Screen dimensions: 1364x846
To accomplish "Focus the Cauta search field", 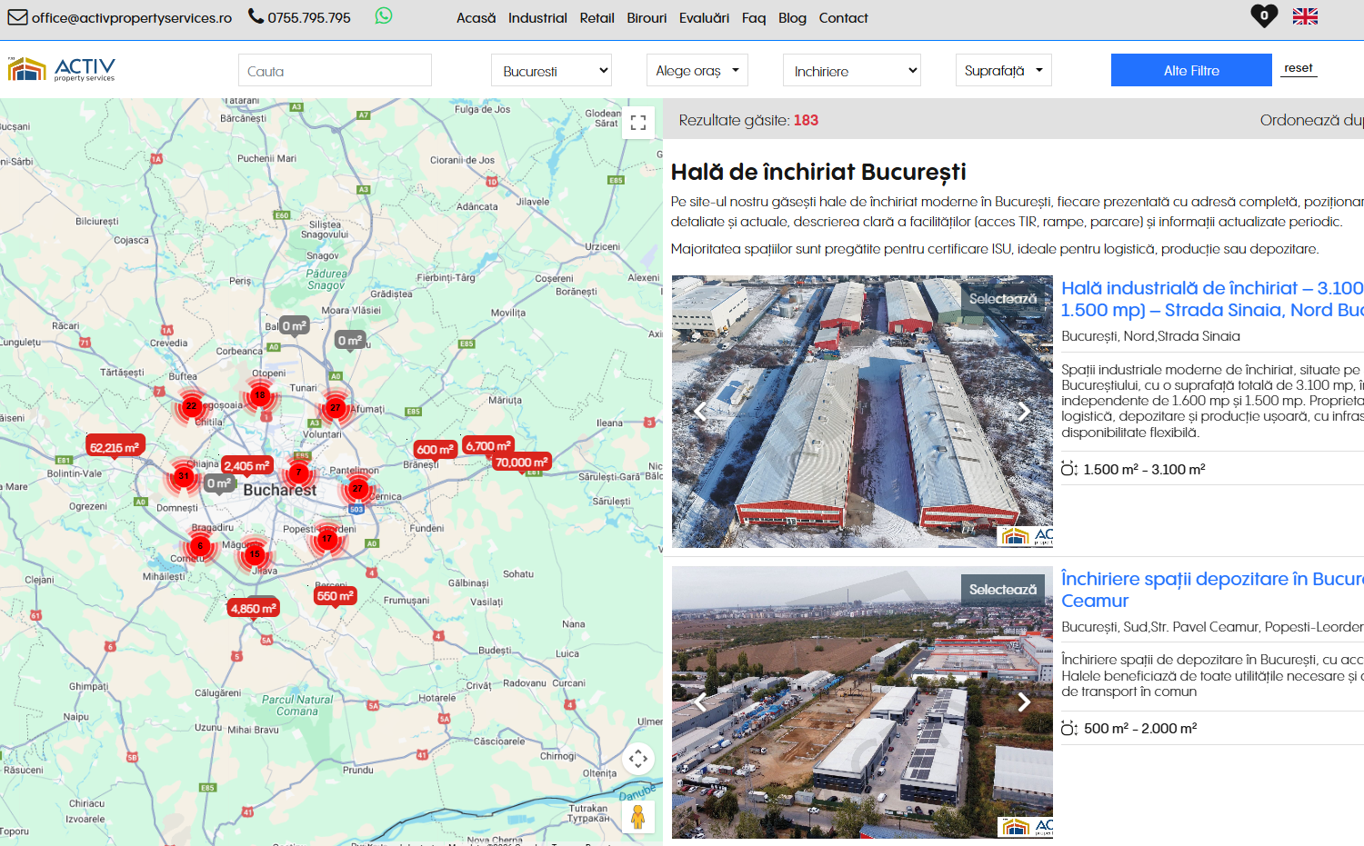I will point(335,71).
